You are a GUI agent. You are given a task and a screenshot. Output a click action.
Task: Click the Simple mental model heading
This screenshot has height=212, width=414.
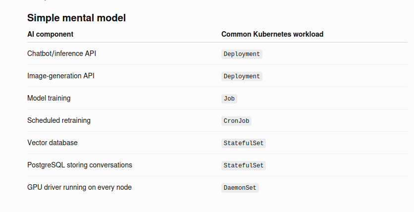pos(76,18)
